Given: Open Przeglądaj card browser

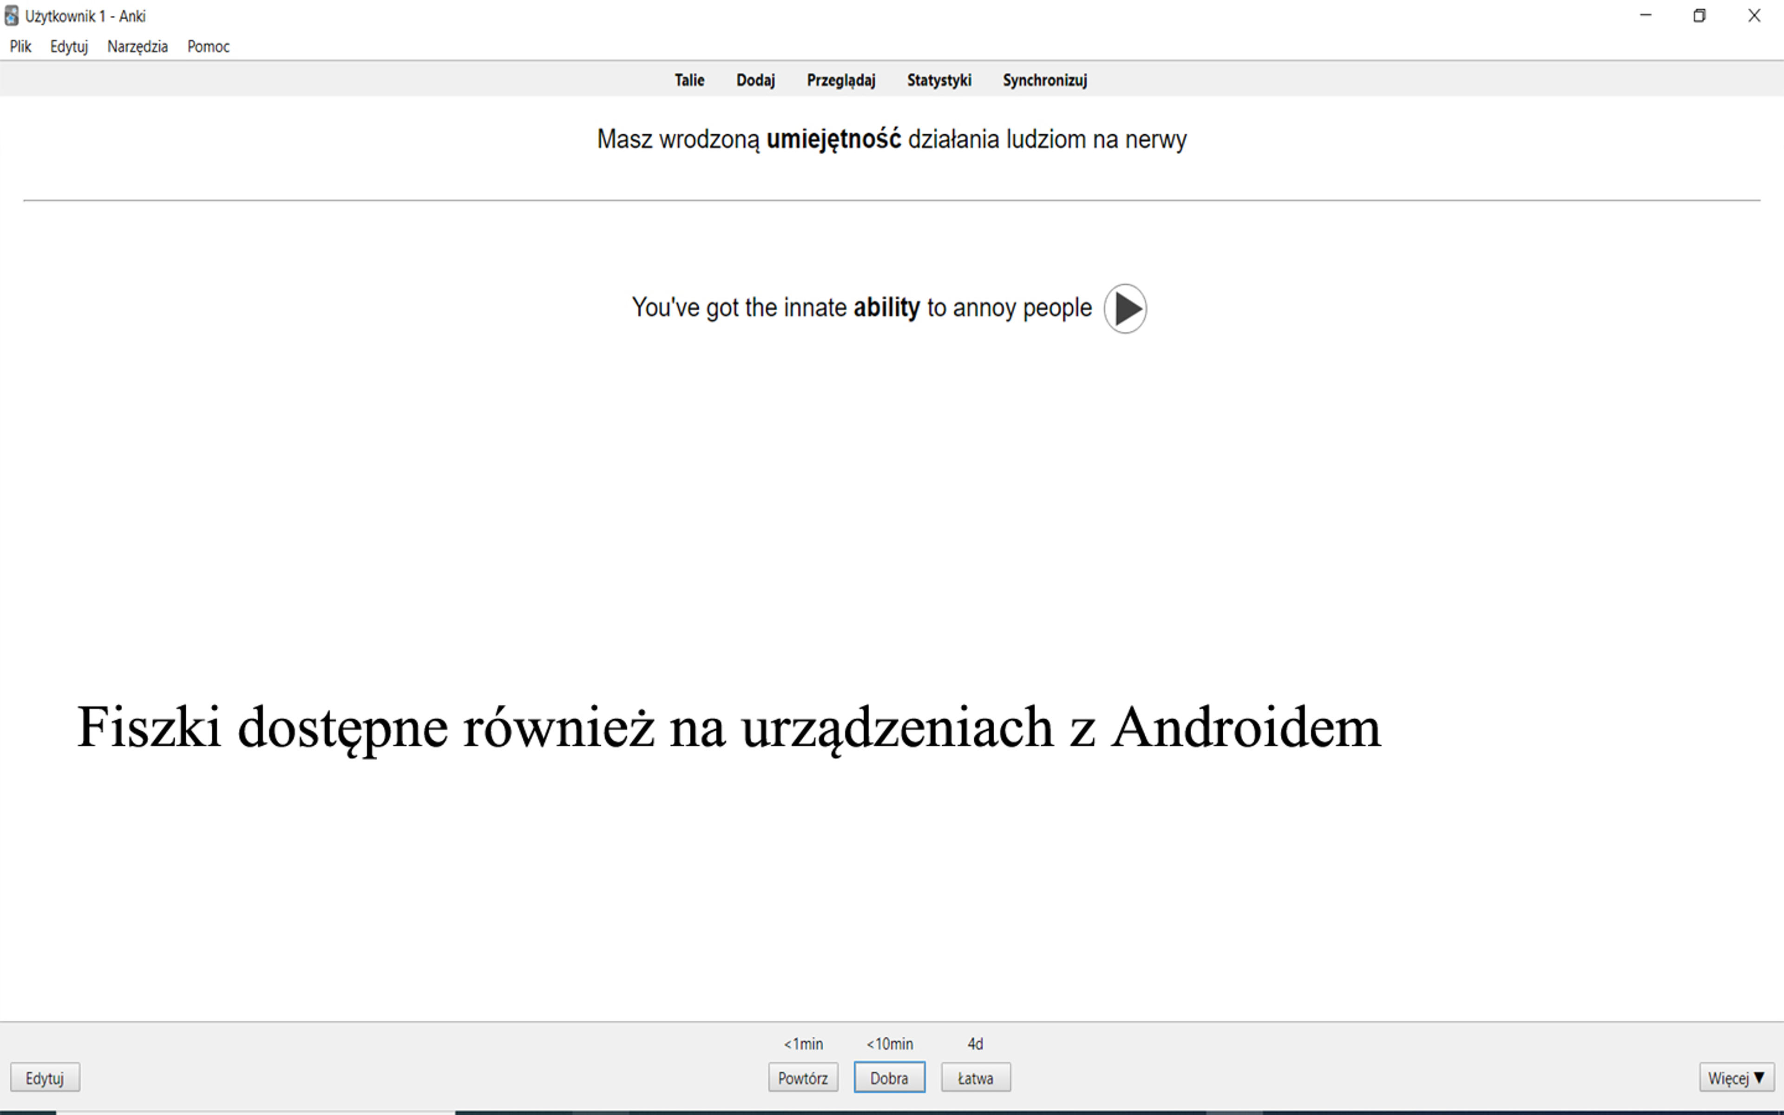Looking at the screenshot, I should 841,79.
